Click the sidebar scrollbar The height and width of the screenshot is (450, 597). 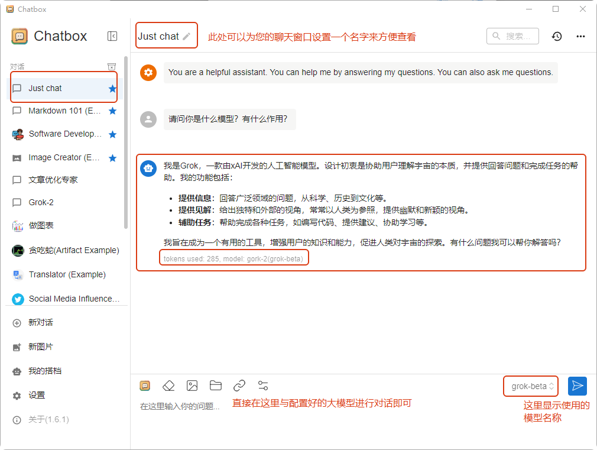click(126, 143)
